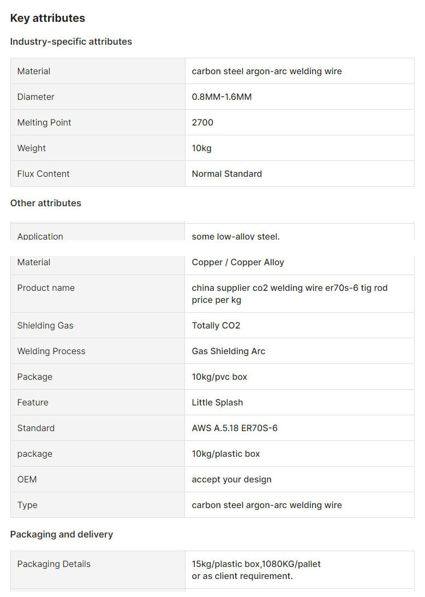
Task: Click the "Diameter" attribute label
Action: [x=36, y=97]
